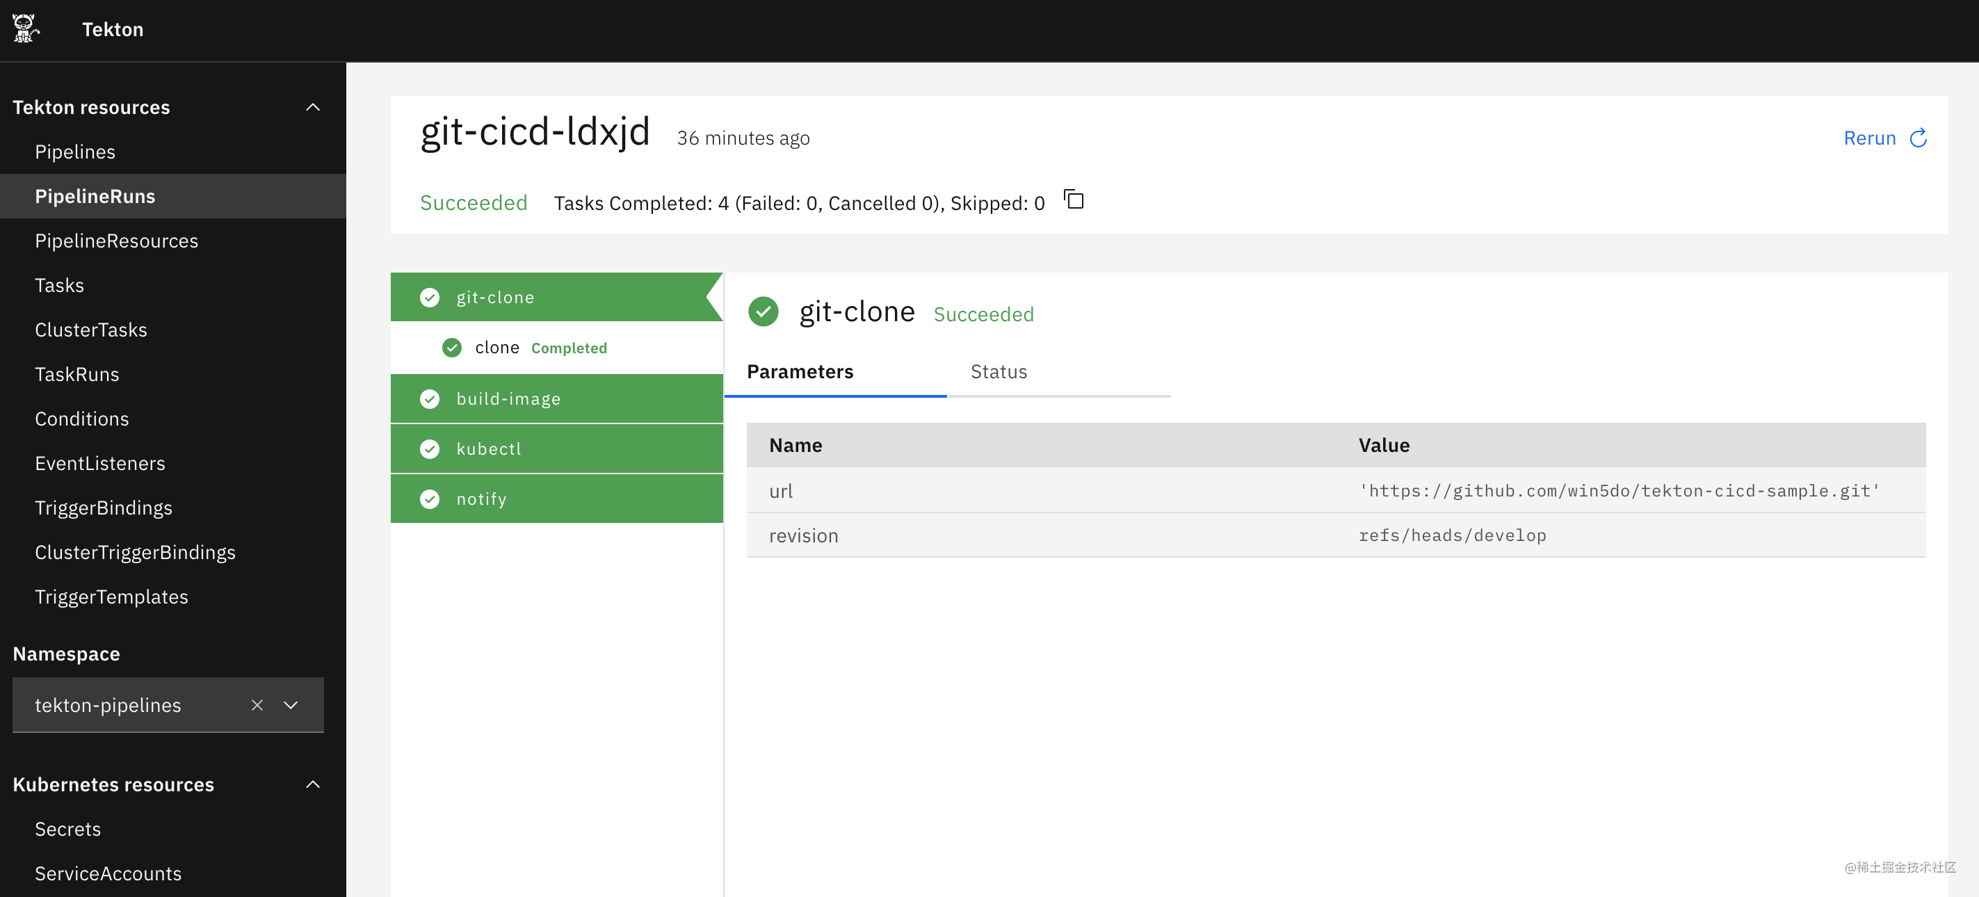Image resolution: width=1979 pixels, height=897 pixels.
Task: Switch to the Status tab
Action: pyautogui.click(x=998, y=373)
